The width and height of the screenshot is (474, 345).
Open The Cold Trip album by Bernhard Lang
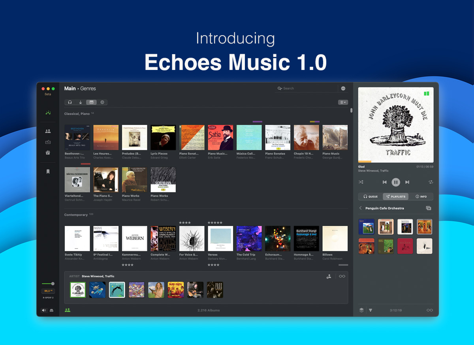(249, 239)
